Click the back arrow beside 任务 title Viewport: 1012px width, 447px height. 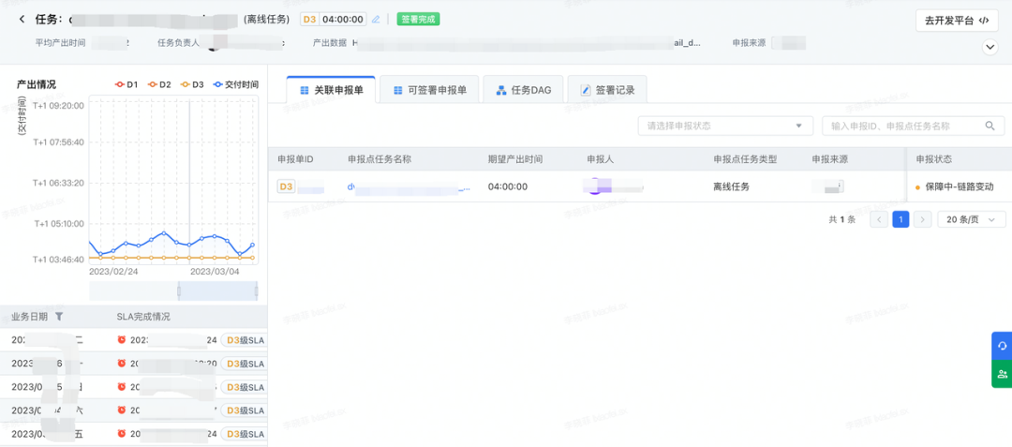click(22, 20)
